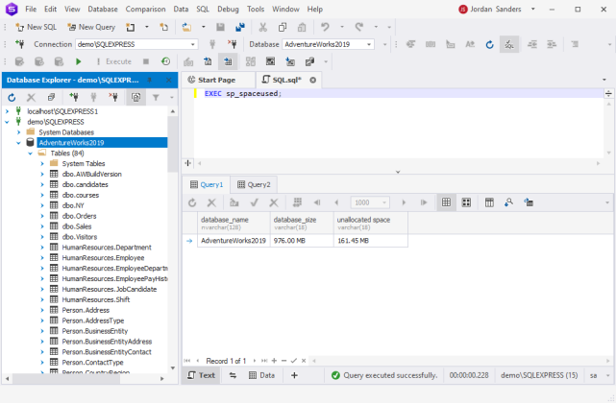
Task: Close the SQL.sql tab
Action: (x=312, y=80)
